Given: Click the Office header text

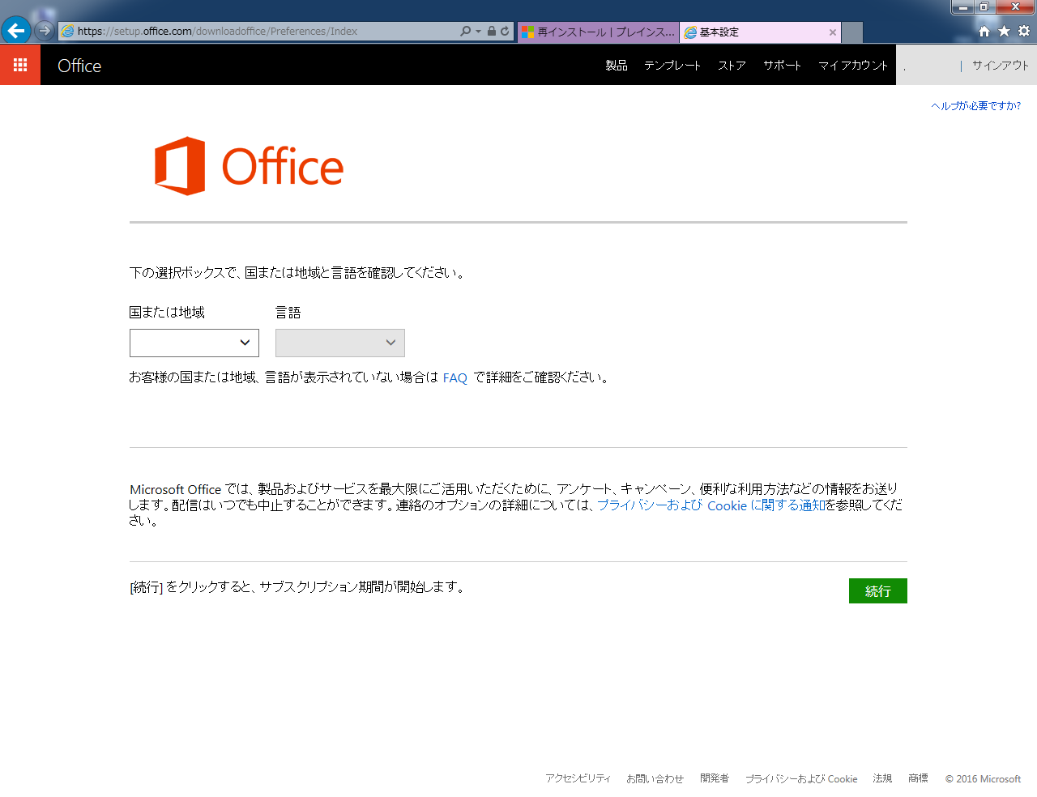Looking at the screenshot, I should point(79,66).
